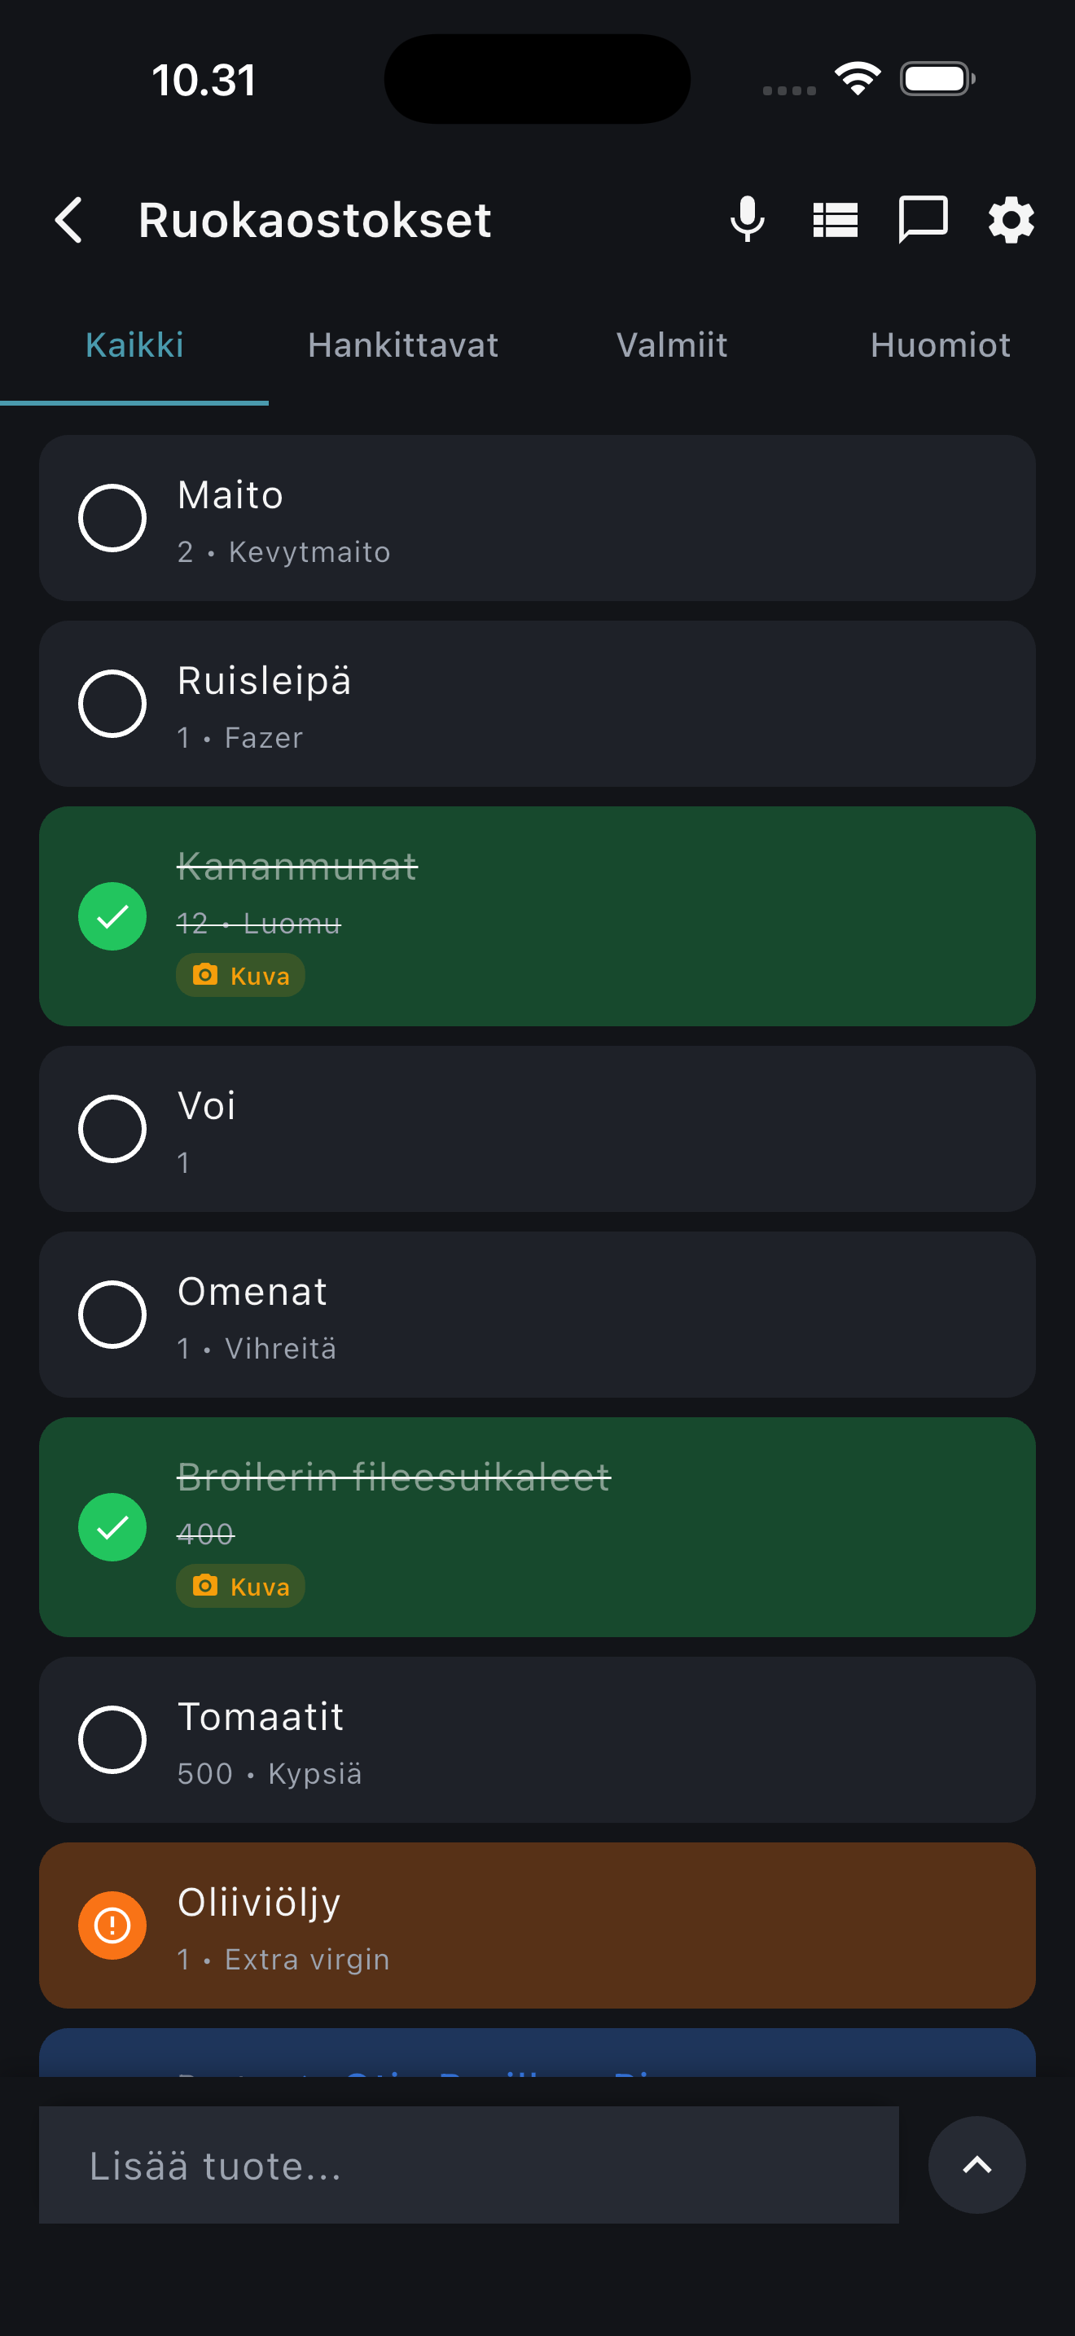
Task: View notes in the Huomiot tab
Action: [x=940, y=345]
